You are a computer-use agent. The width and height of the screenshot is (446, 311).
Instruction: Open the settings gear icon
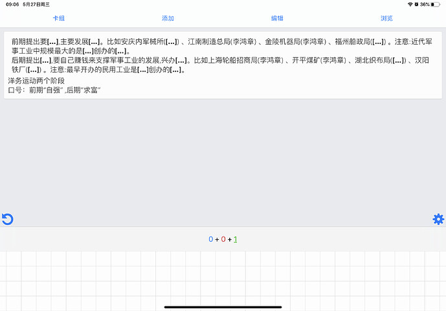(438, 219)
